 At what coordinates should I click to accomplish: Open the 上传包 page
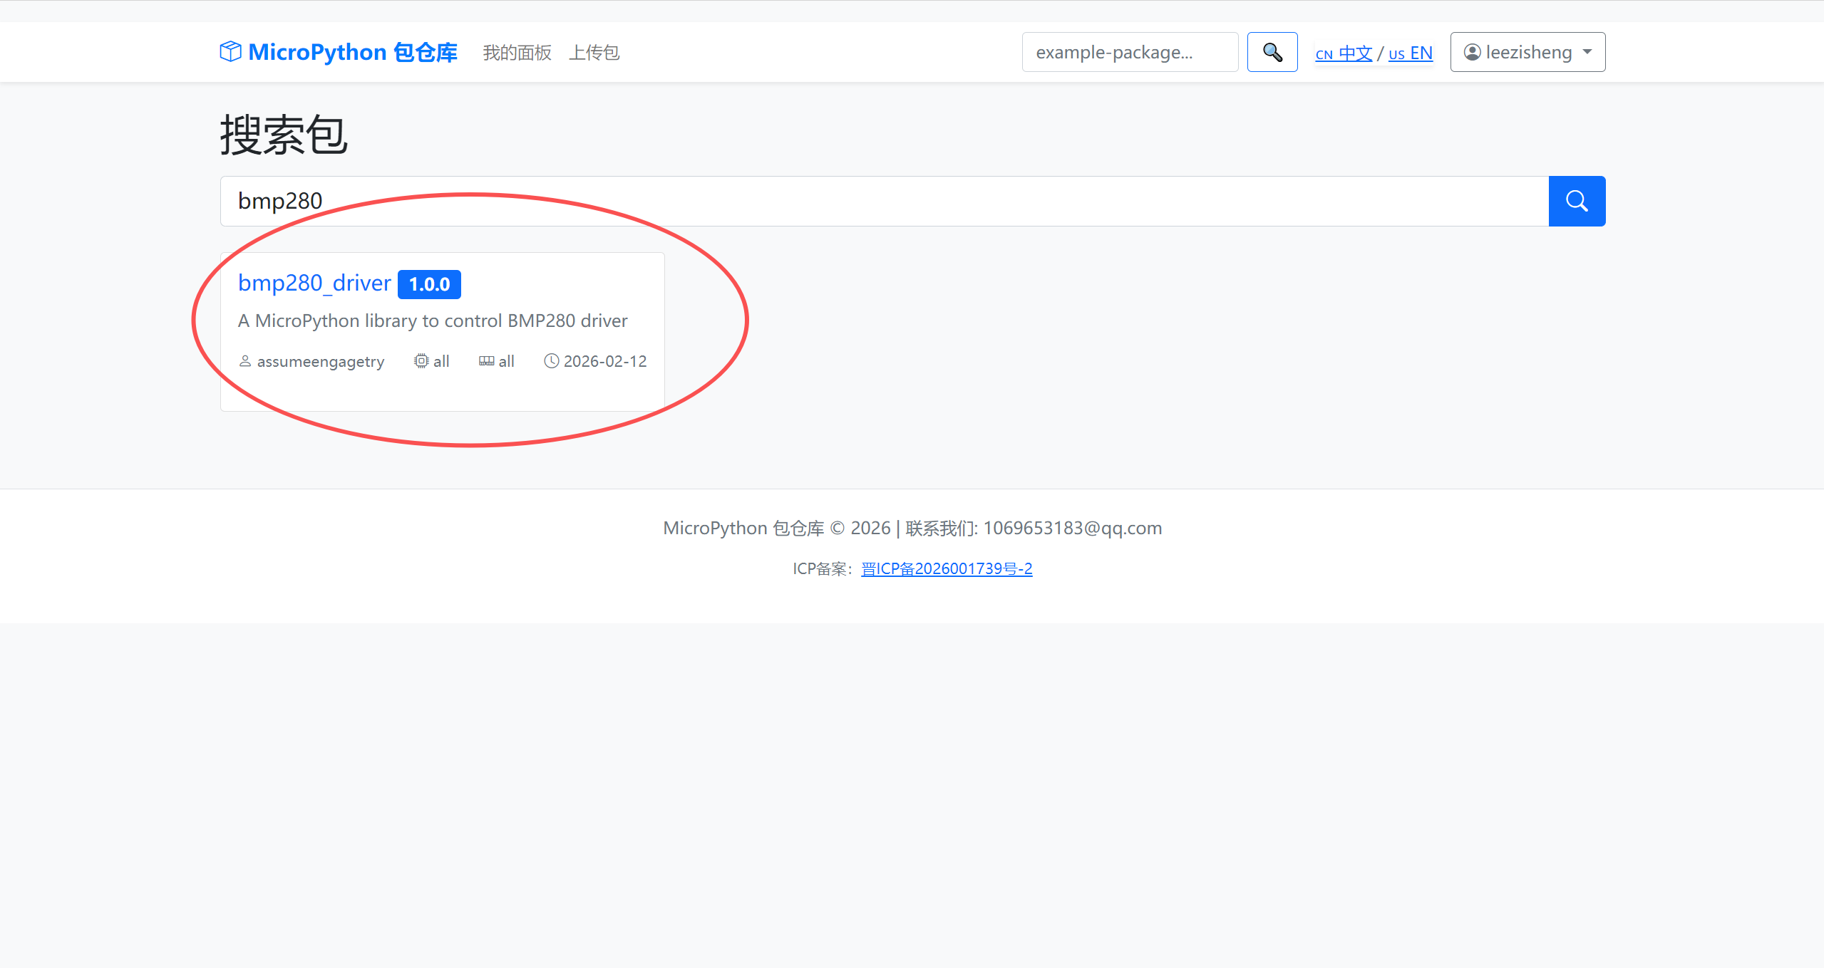click(x=594, y=53)
